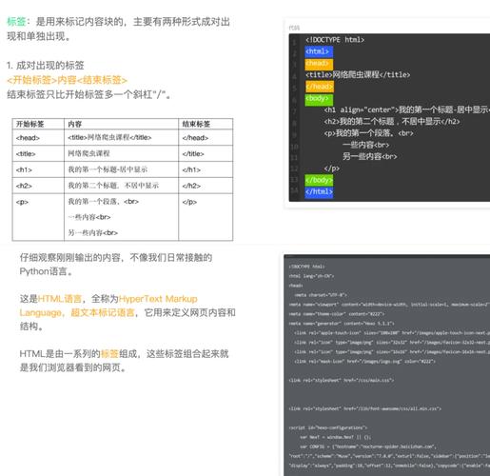The width and height of the screenshot is (490, 476).
Task: Click 我的第一个段落。<br> inside the table
Action: tap(104, 202)
